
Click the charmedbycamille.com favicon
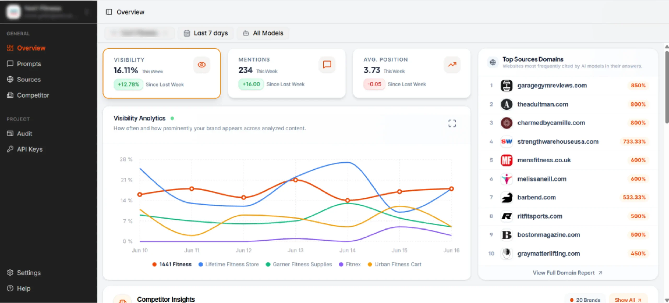coord(506,123)
